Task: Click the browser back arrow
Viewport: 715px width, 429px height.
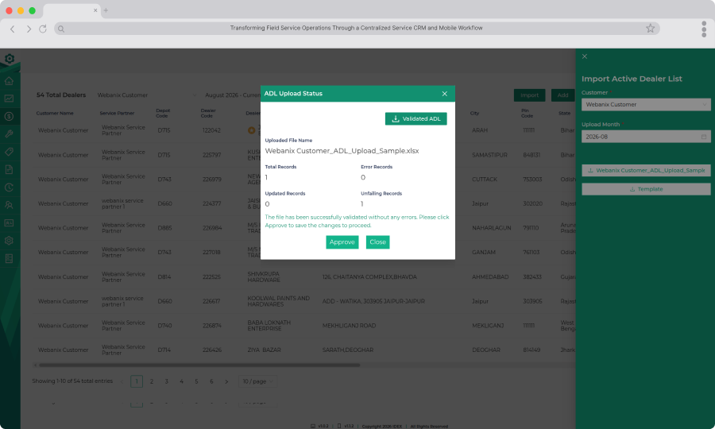Action: (13, 29)
